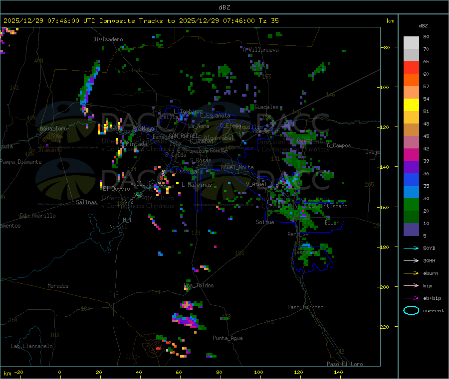This screenshot has width=449, height=379.
Task: Click the Cda_Amarilla location label
Action: (37, 216)
